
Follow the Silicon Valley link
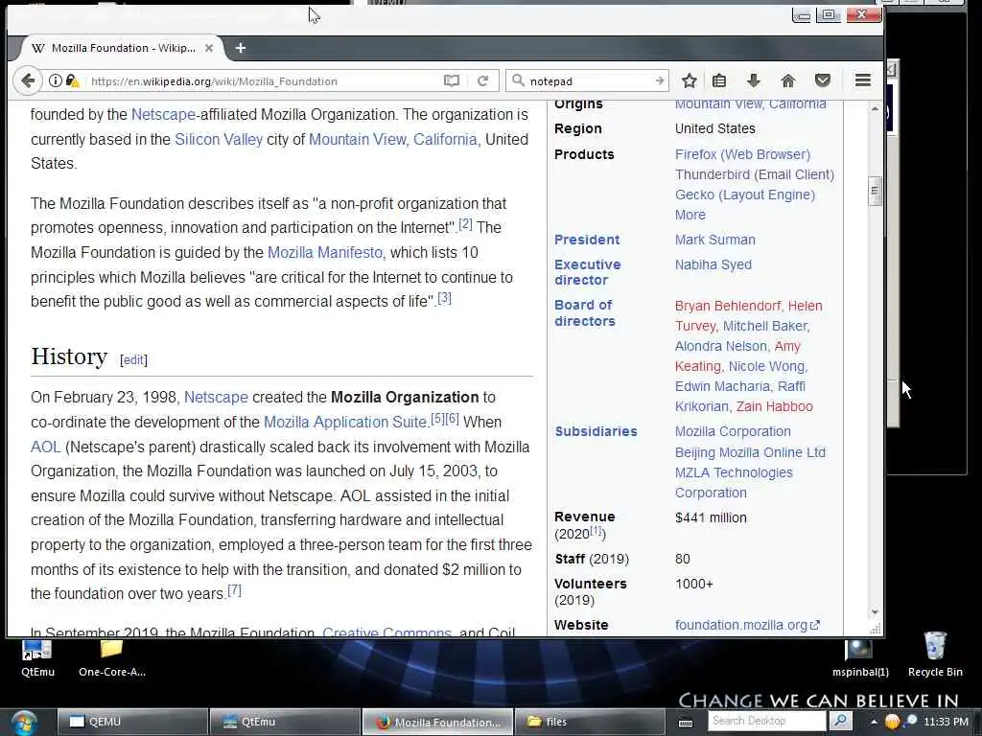pyautogui.click(x=219, y=140)
